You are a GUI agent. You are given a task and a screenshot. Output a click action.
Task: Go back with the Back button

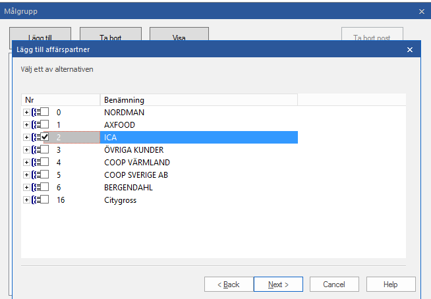tap(229, 284)
